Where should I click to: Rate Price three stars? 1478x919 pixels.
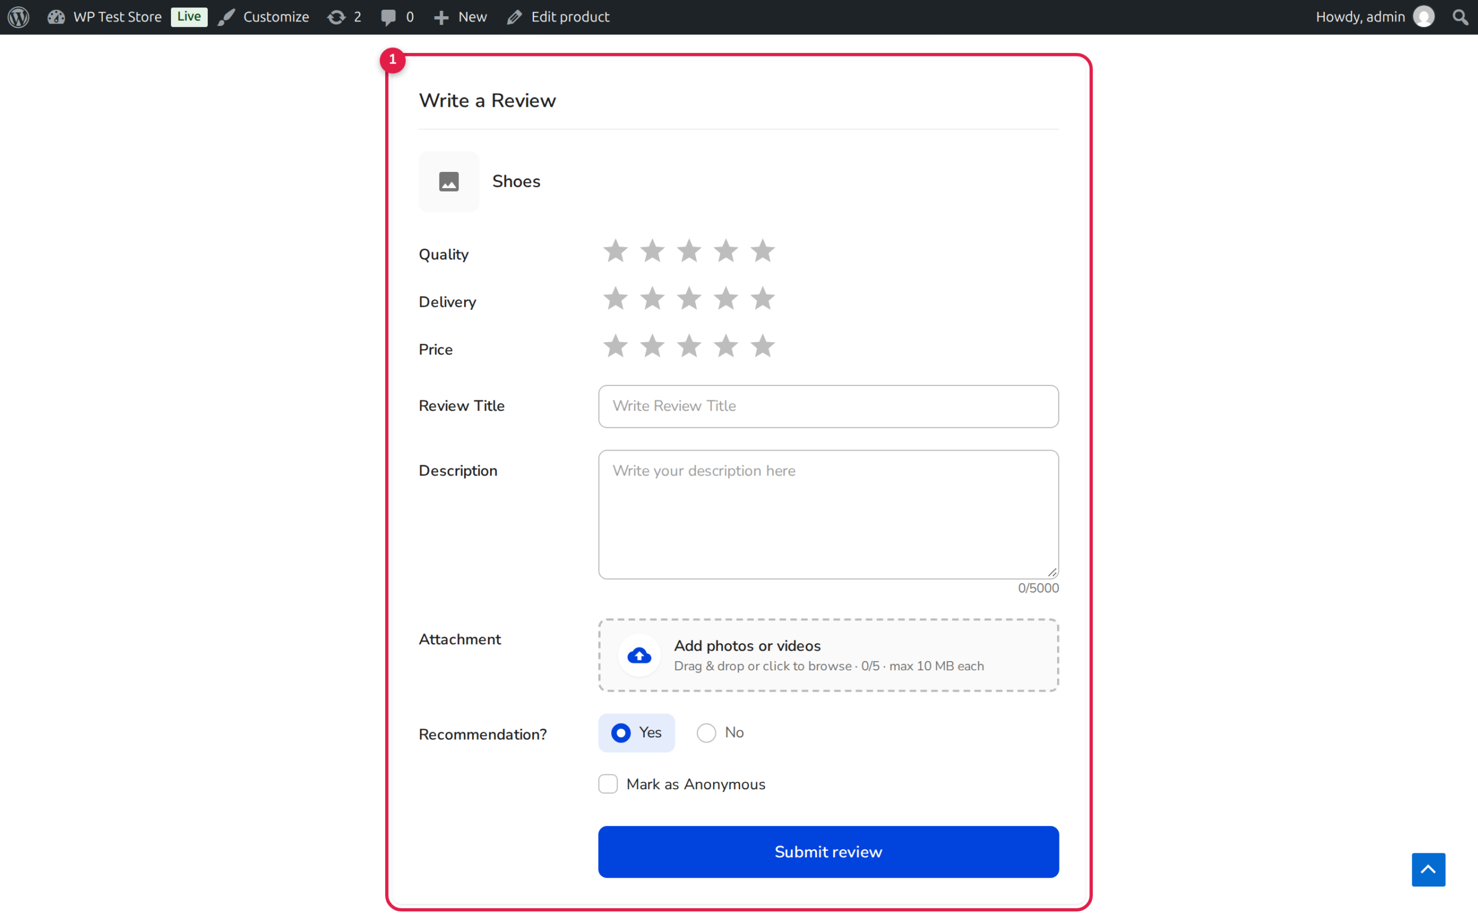[689, 347]
